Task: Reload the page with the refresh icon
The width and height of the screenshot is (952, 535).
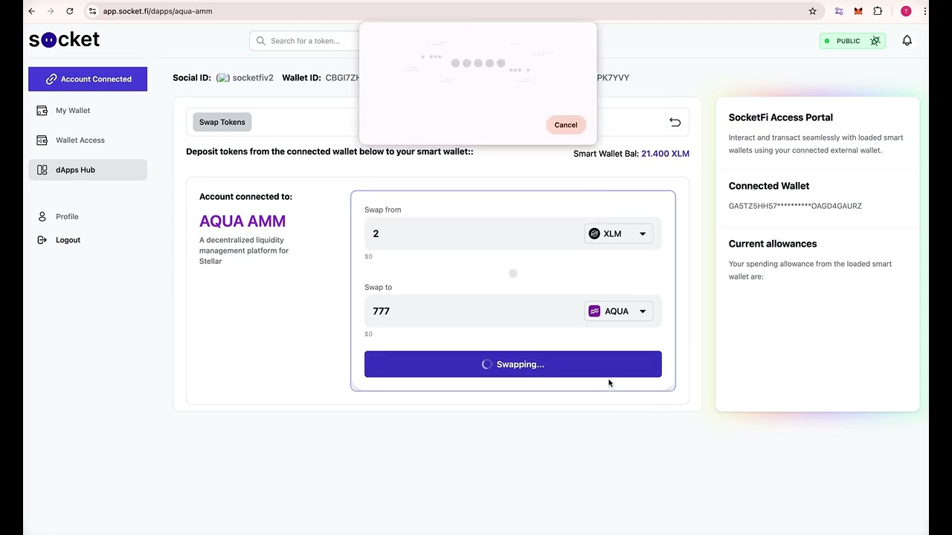Action: coord(69,11)
